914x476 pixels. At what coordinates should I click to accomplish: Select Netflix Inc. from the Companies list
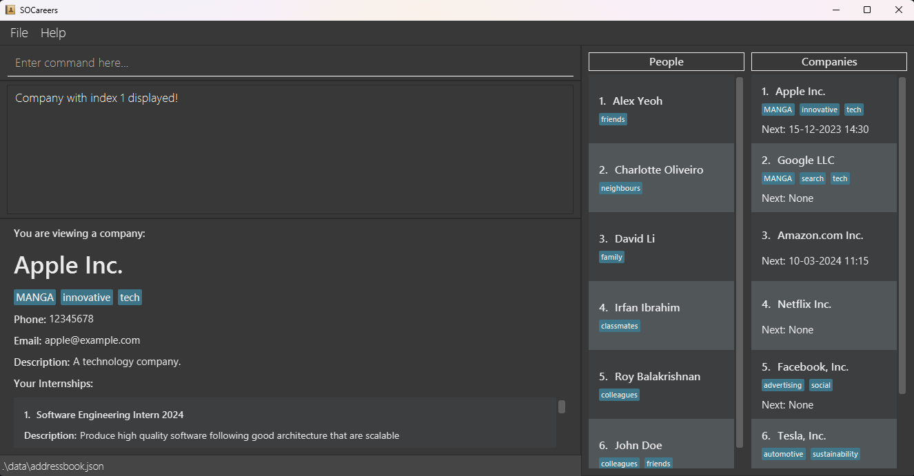tap(823, 315)
